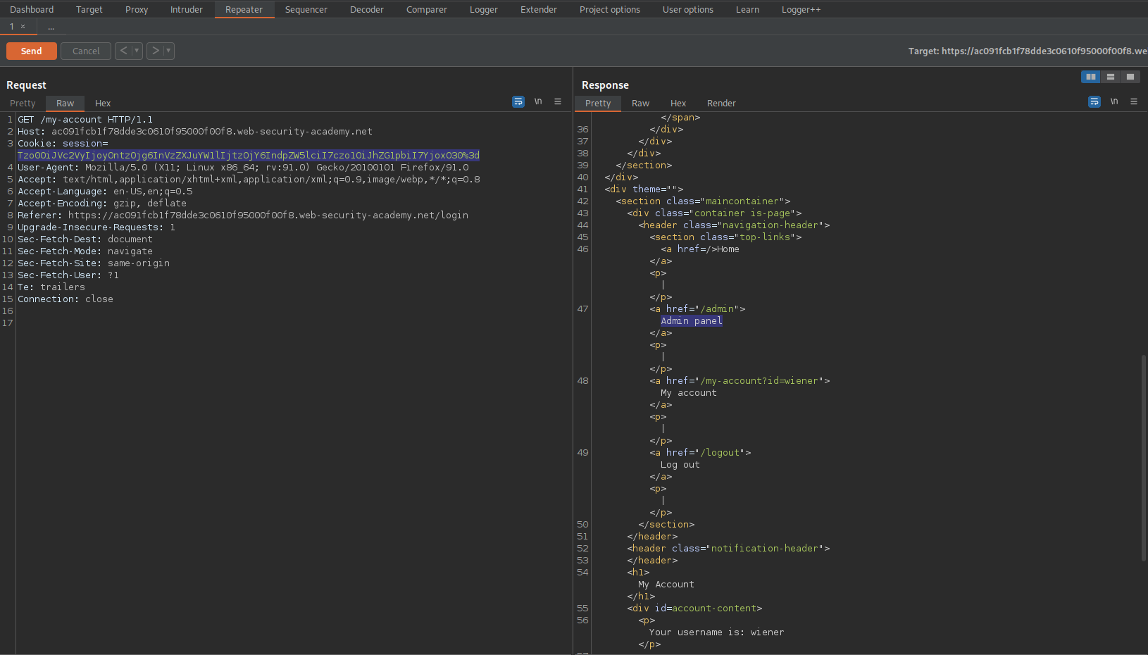Click the Referer header line
Screen dimensions: 1148x655
[243, 215]
